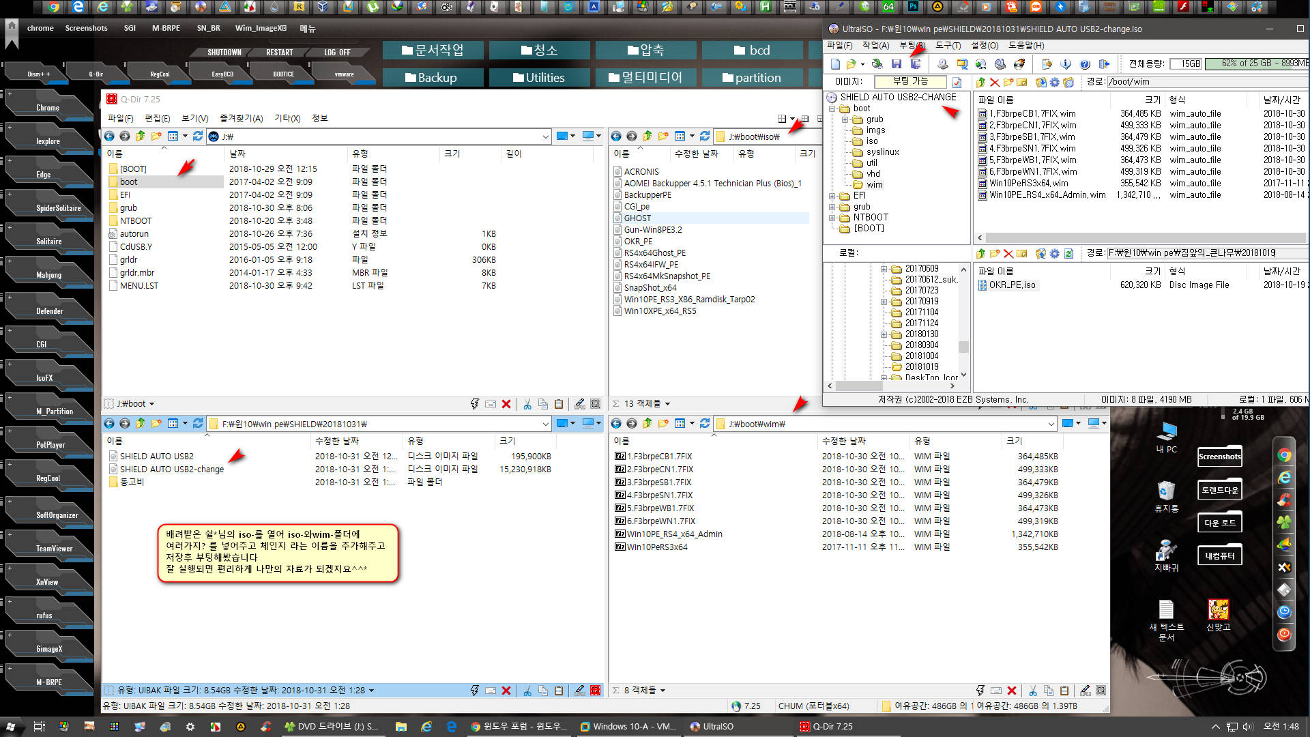Screen dimensions: 1310x737
Task: Click the 62% of 25 GB capacity bar in UltraISO
Action: click(1257, 63)
